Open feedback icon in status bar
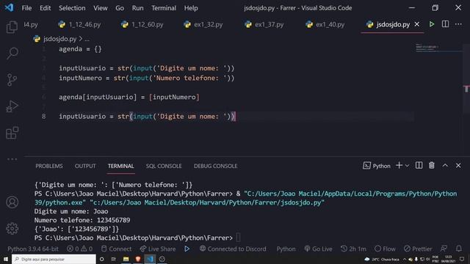This screenshot has width=470, height=264. tap(444, 249)
